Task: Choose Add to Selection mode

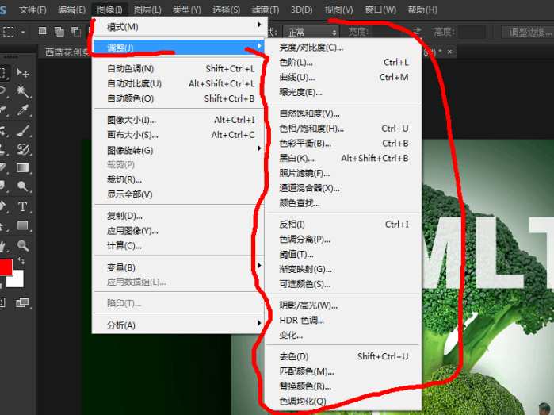Action: pyautogui.click(x=59, y=32)
